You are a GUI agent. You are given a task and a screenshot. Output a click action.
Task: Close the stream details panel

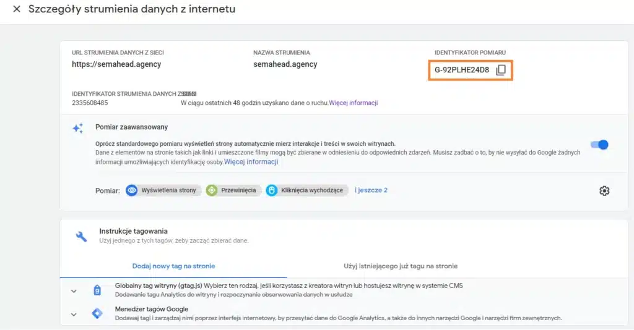17,9
